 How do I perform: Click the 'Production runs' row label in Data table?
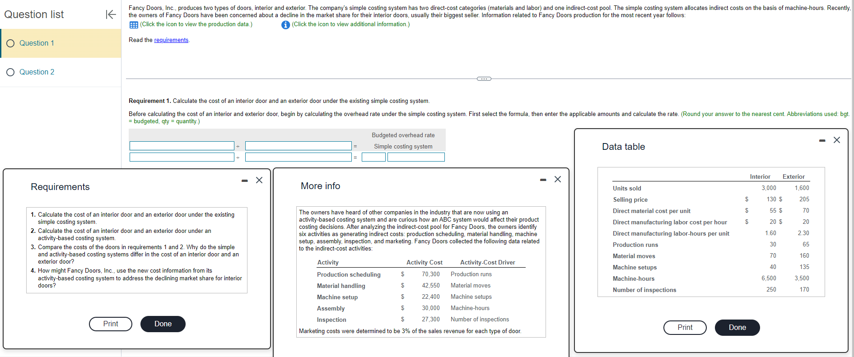[635, 245]
